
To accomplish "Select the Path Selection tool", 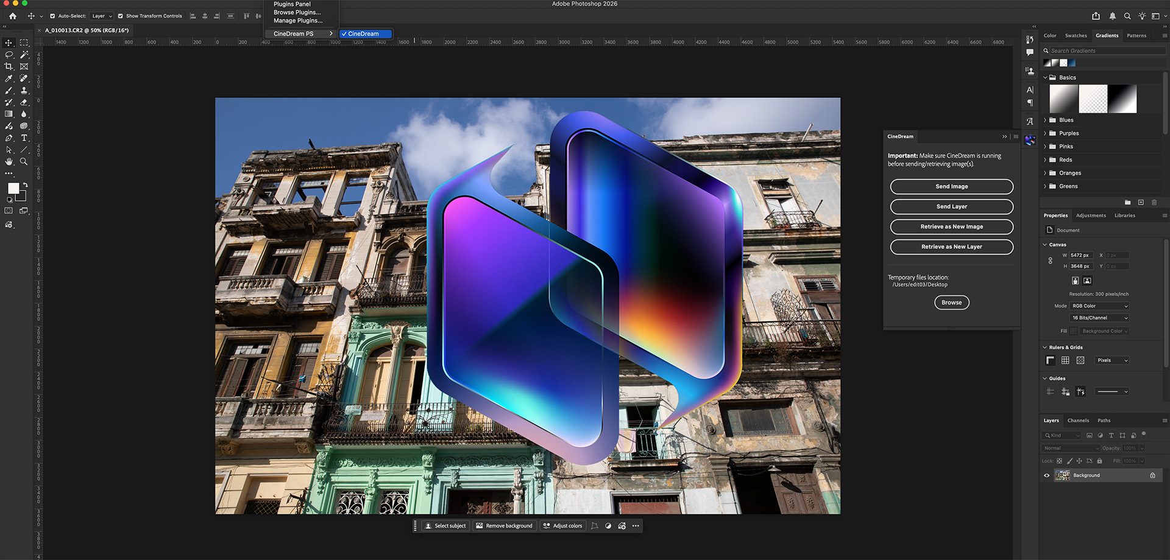I will click(x=9, y=150).
